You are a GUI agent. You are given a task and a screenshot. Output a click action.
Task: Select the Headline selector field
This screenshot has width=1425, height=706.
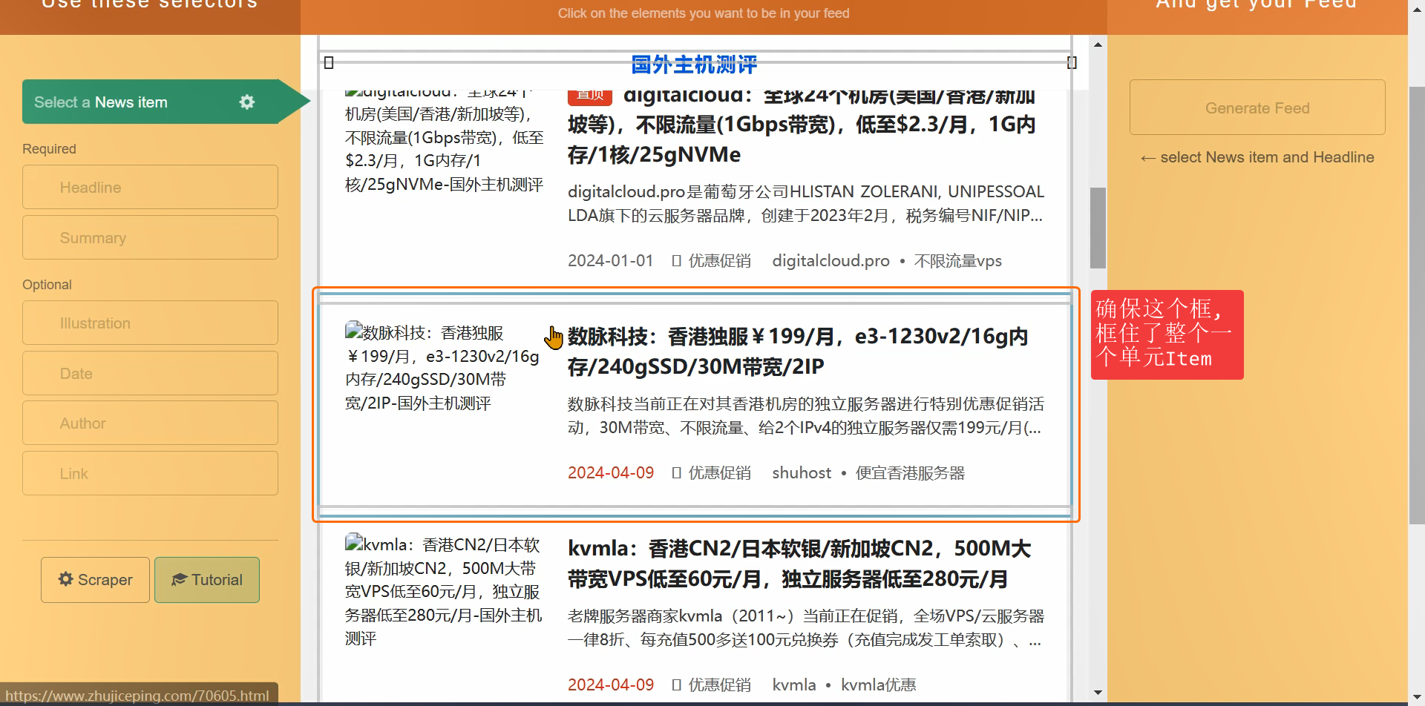coord(150,188)
